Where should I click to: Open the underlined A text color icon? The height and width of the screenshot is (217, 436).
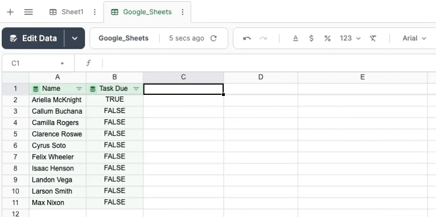pyautogui.click(x=295, y=38)
